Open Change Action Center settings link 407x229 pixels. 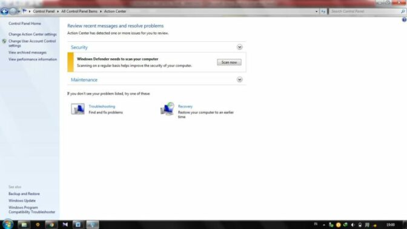coord(33,35)
